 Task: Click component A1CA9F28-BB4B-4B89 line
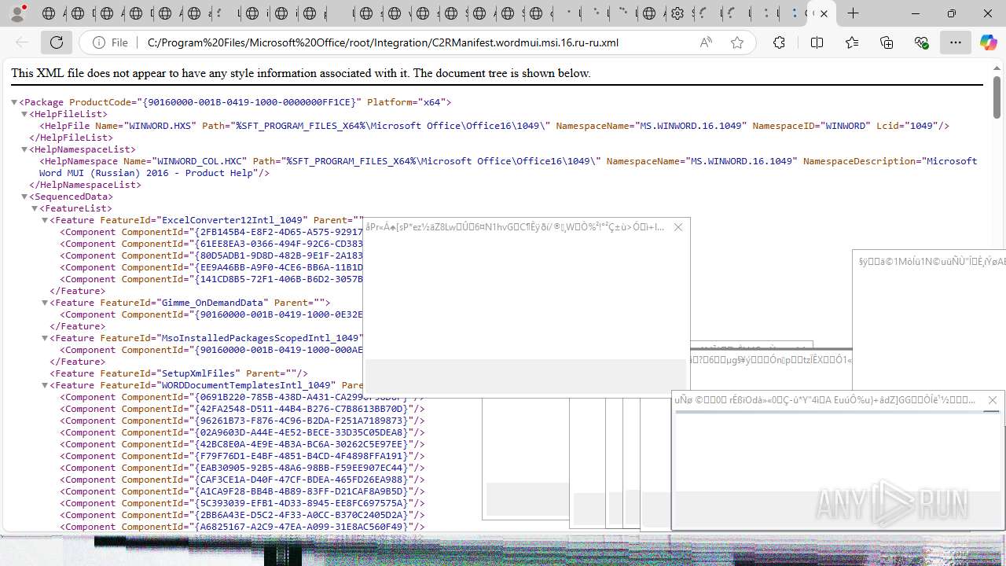[242, 491]
